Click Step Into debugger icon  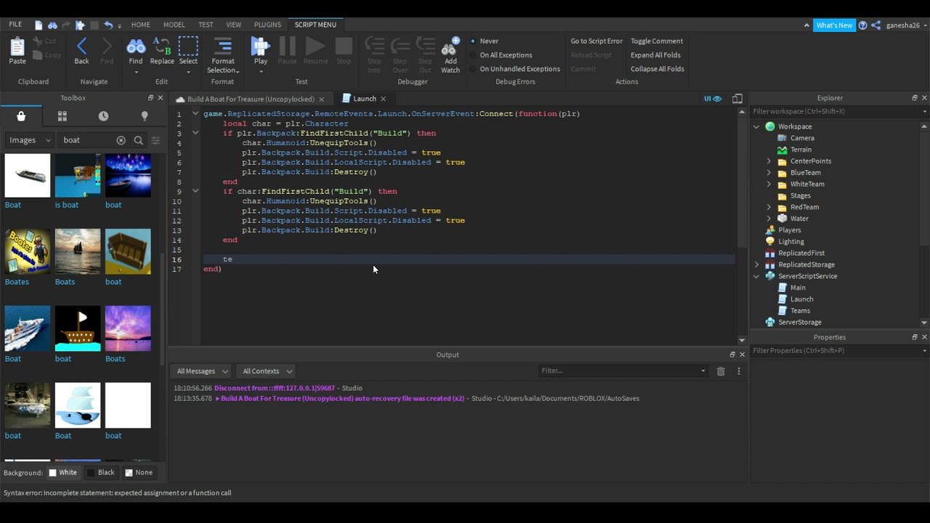pyautogui.click(x=374, y=47)
